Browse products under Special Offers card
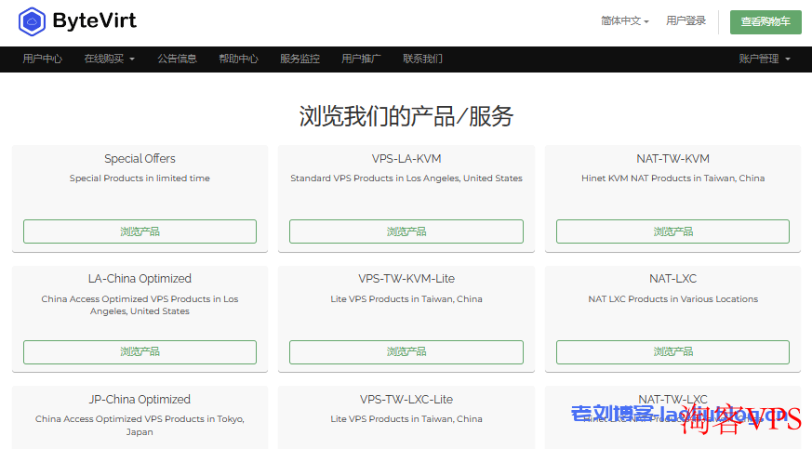Viewport: 812px width, 449px height. (140, 231)
